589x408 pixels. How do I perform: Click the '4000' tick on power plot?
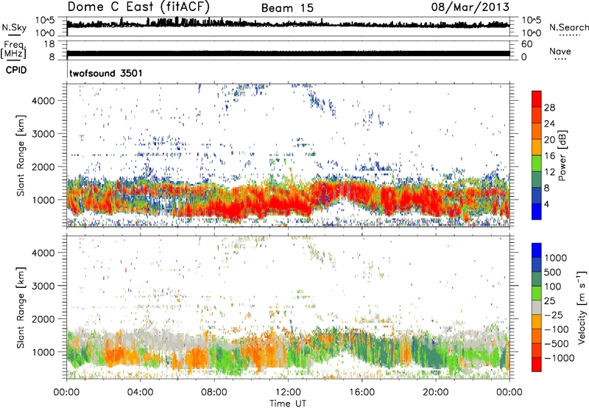(43, 101)
